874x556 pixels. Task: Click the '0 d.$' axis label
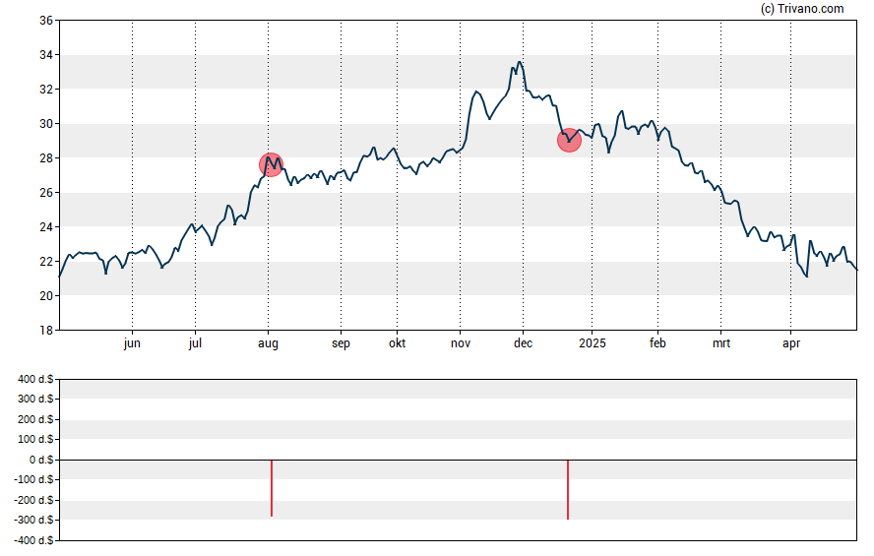click(41, 460)
